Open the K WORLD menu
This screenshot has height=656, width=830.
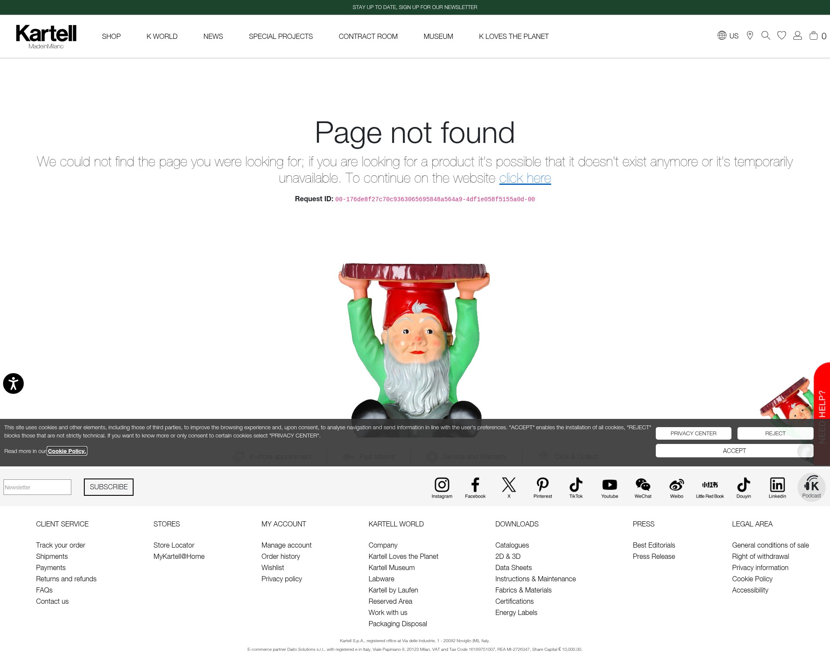[x=162, y=36]
